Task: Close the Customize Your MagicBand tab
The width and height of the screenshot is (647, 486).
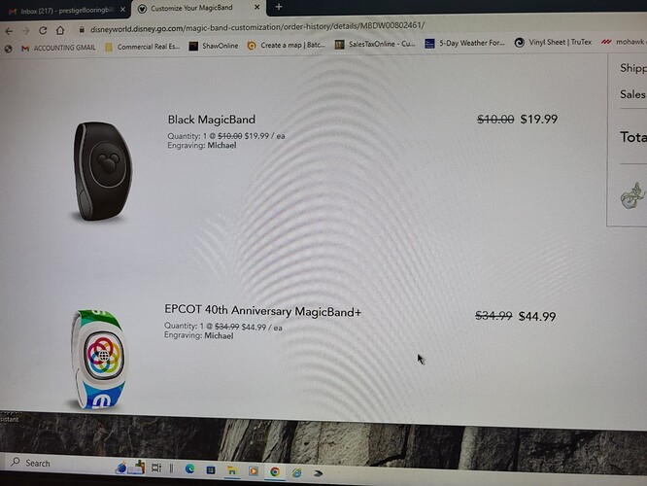Action: 256,7
